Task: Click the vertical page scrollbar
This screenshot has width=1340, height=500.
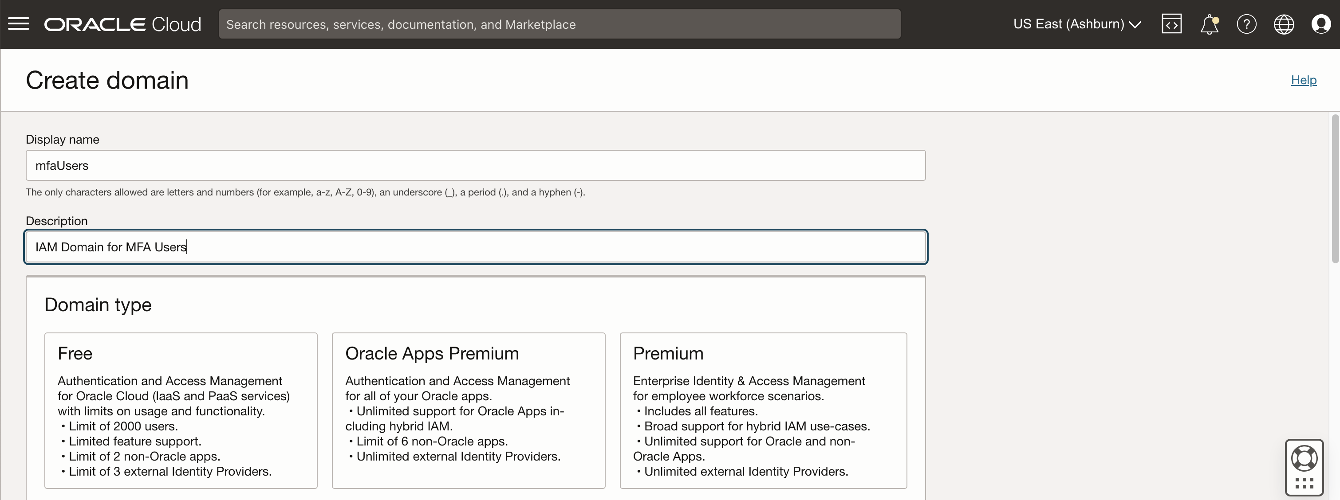Action: pyautogui.click(x=1335, y=188)
